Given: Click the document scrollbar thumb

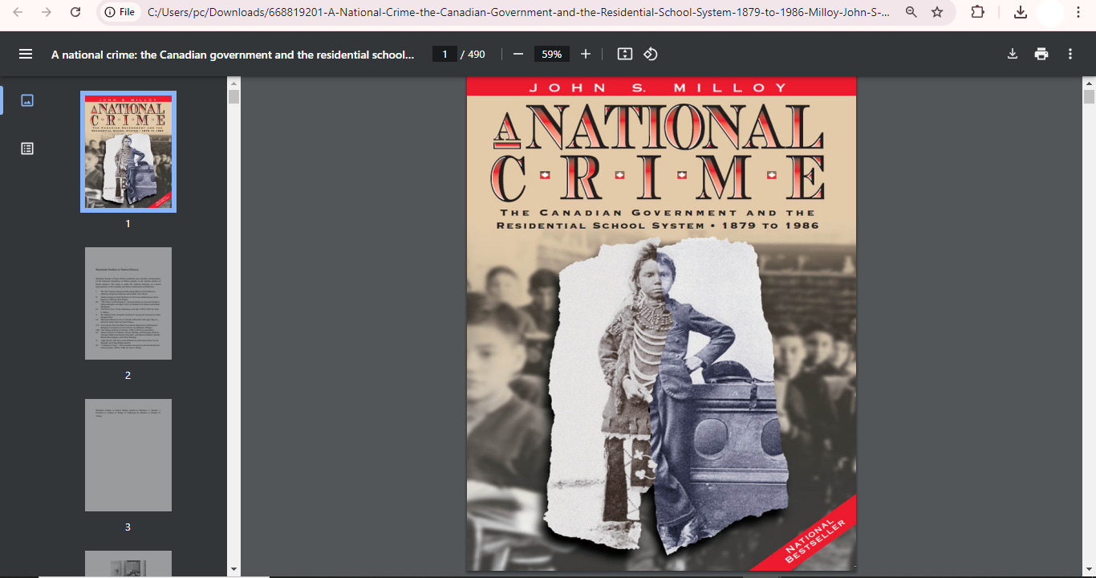Looking at the screenshot, I should point(1089,97).
